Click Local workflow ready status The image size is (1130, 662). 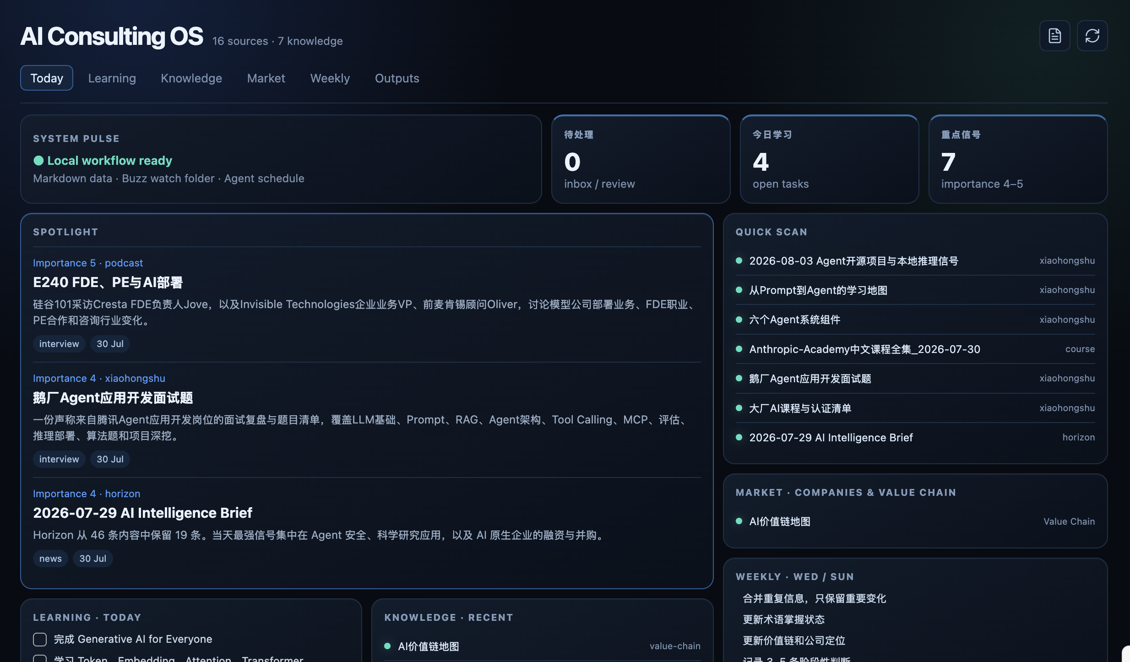pos(103,161)
